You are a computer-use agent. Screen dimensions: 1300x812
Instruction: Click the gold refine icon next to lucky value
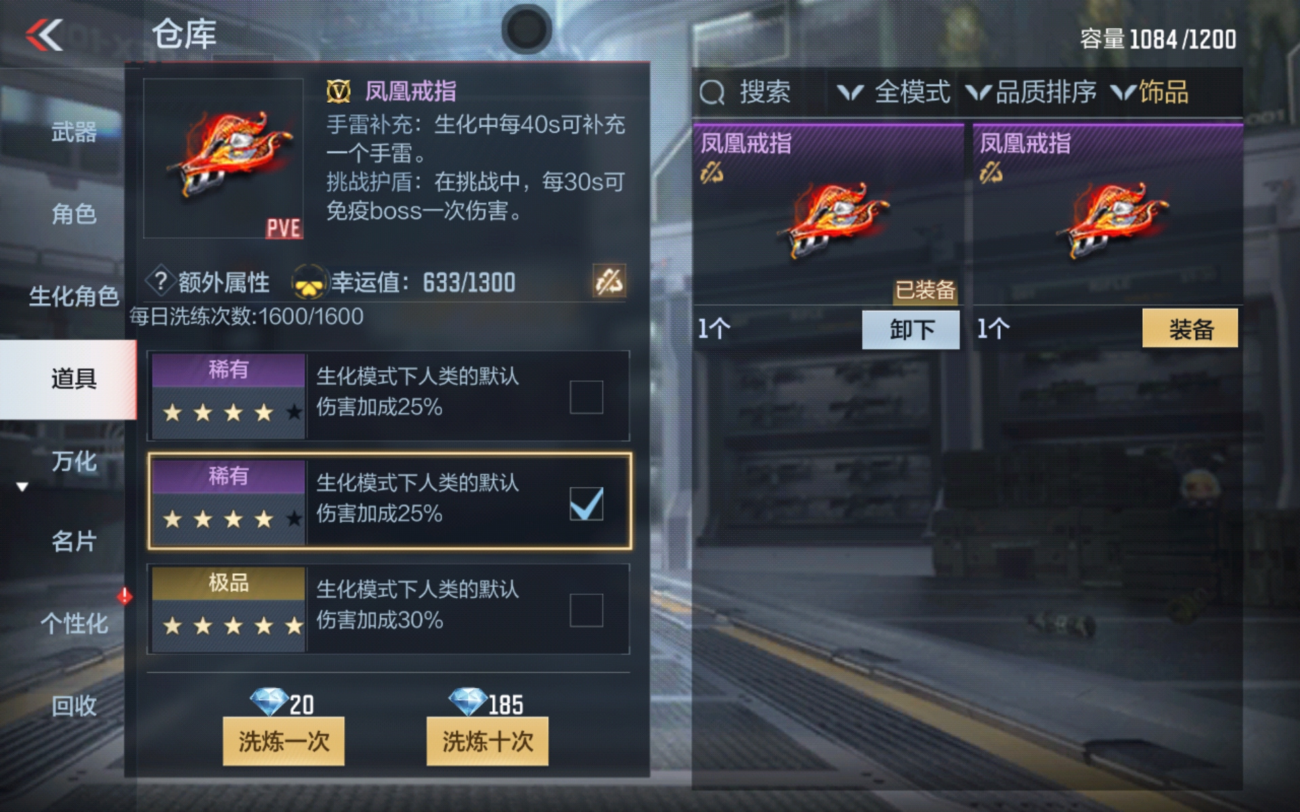[609, 281]
